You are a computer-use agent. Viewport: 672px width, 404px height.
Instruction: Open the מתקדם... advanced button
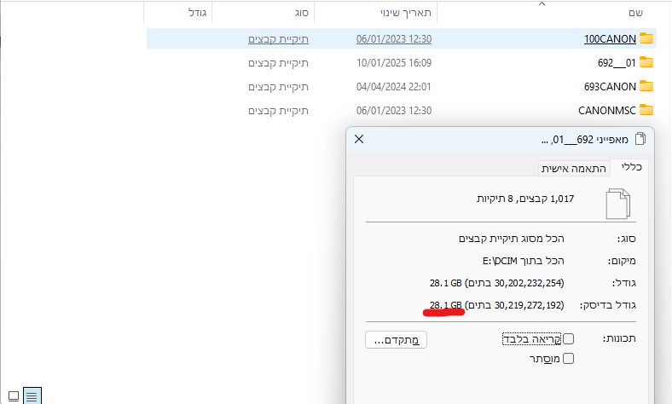[396, 339]
